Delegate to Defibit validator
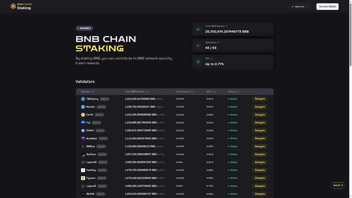Image resolution: width=352 pixels, height=198 pixels. point(260,131)
